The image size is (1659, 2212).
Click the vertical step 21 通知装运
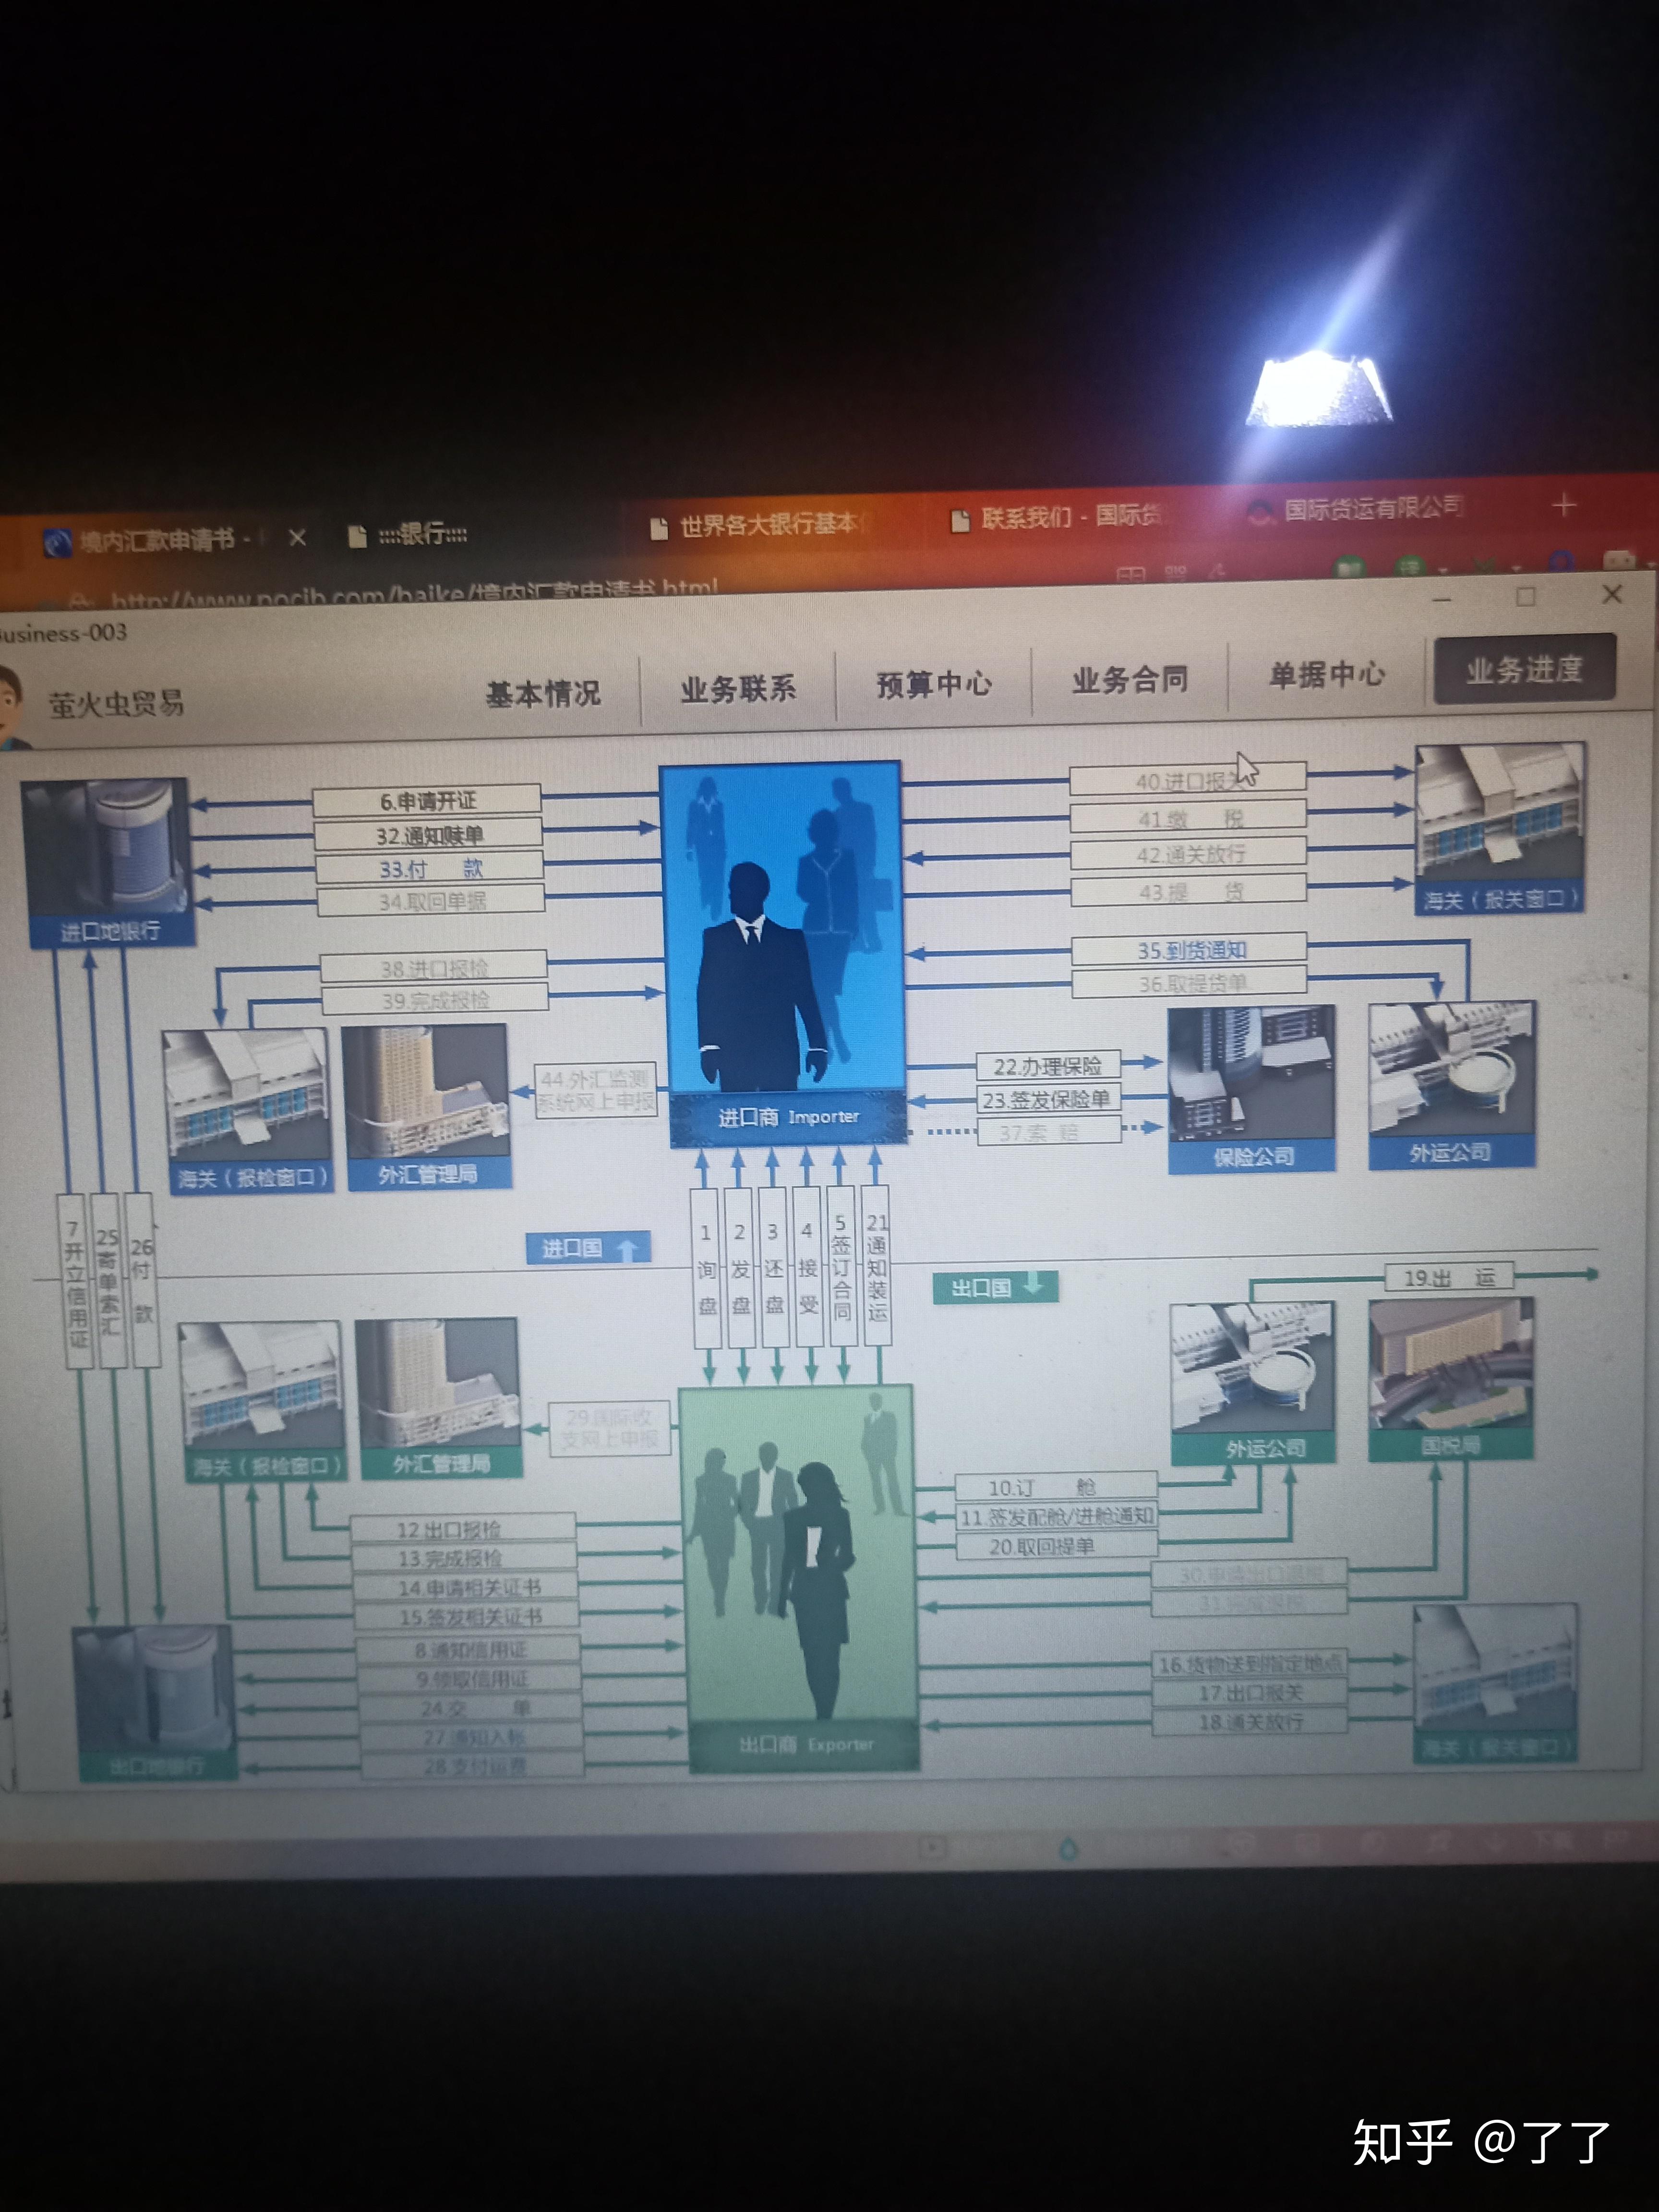point(876,1265)
